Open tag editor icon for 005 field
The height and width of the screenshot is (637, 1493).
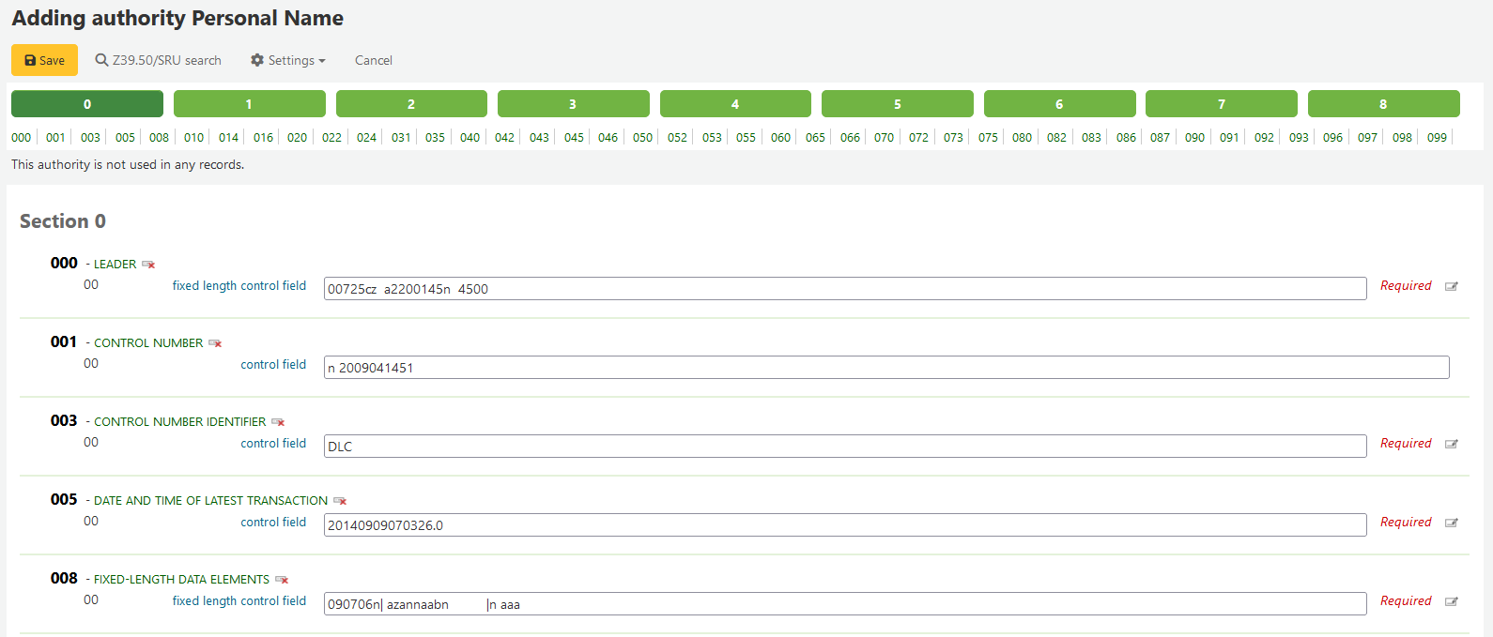coord(1451,523)
